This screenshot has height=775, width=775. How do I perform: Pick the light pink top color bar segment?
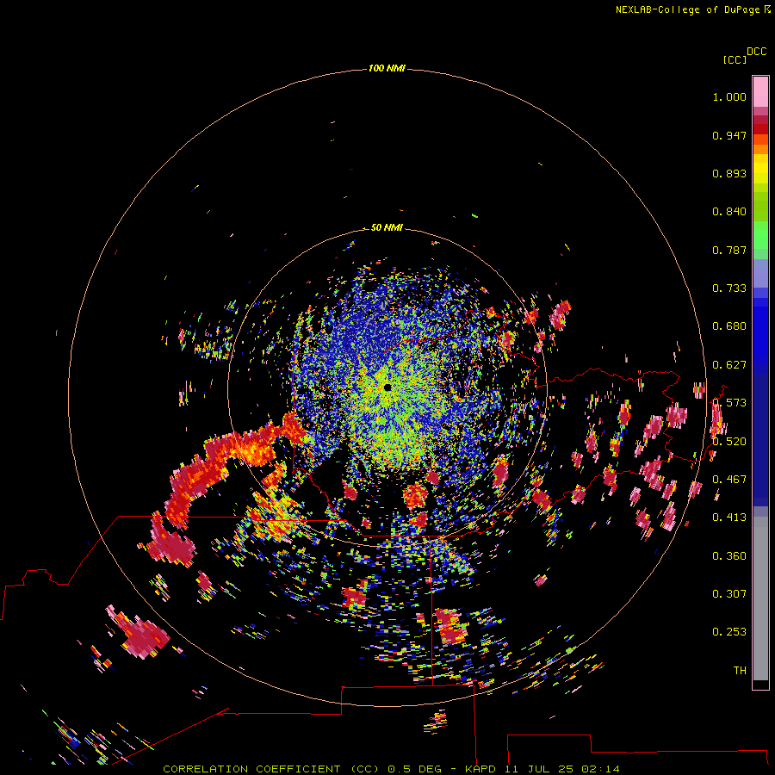point(760,92)
